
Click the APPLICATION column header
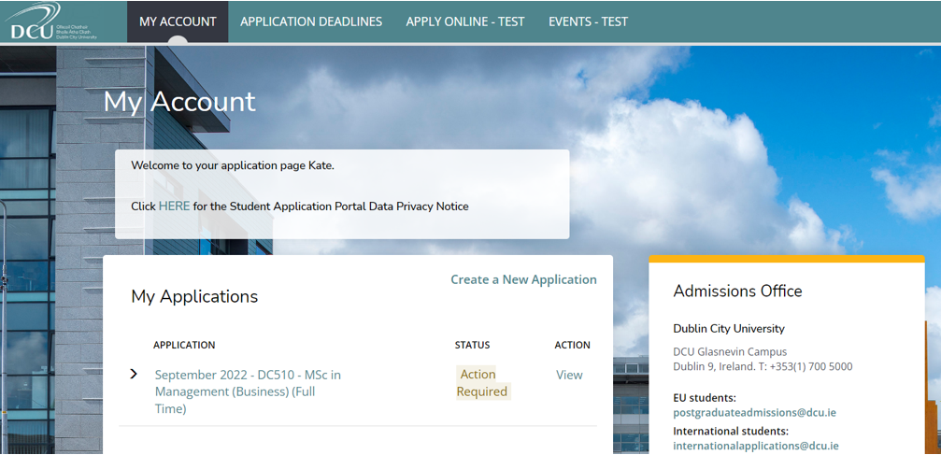pos(184,345)
